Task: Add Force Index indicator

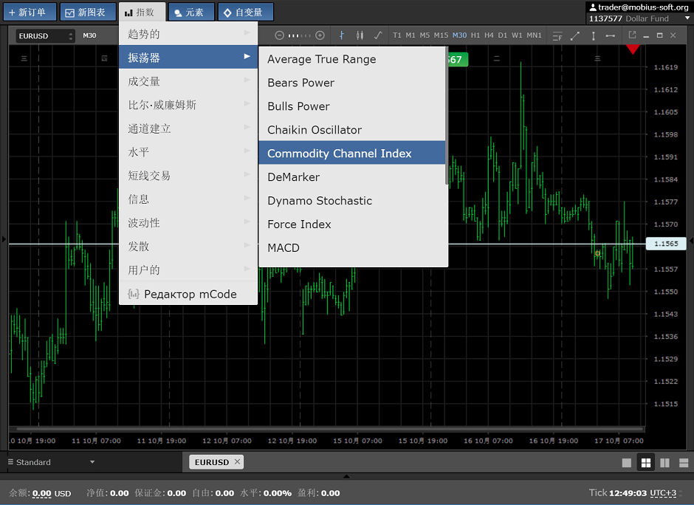Action: click(x=352, y=224)
